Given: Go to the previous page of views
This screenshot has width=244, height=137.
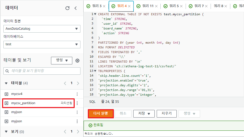Looking at the screenshot, I should [65, 132].
